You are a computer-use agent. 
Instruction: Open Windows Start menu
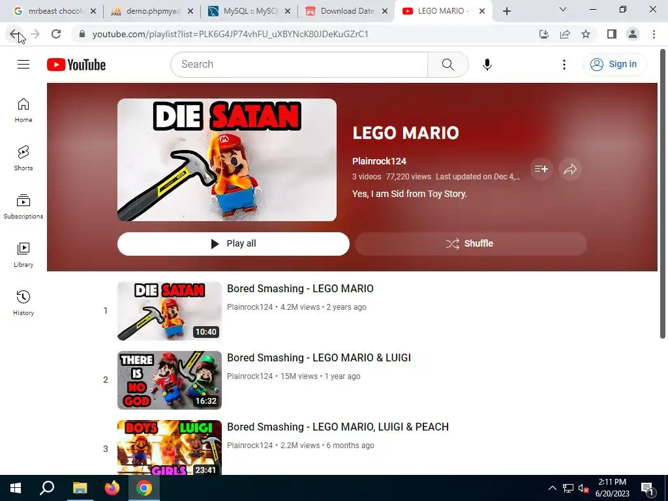coord(16,488)
